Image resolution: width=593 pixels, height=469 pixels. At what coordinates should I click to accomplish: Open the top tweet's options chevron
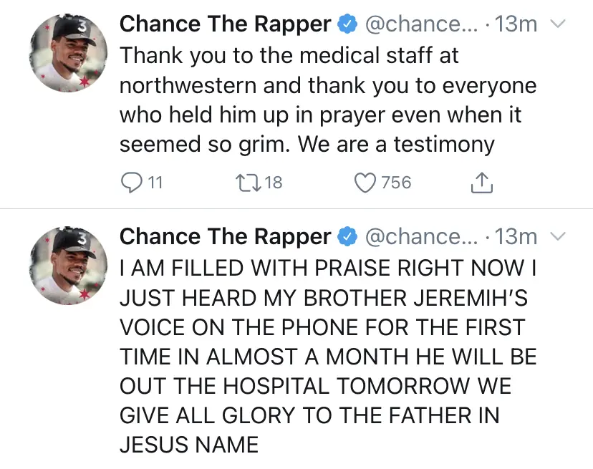click(557, 24)
